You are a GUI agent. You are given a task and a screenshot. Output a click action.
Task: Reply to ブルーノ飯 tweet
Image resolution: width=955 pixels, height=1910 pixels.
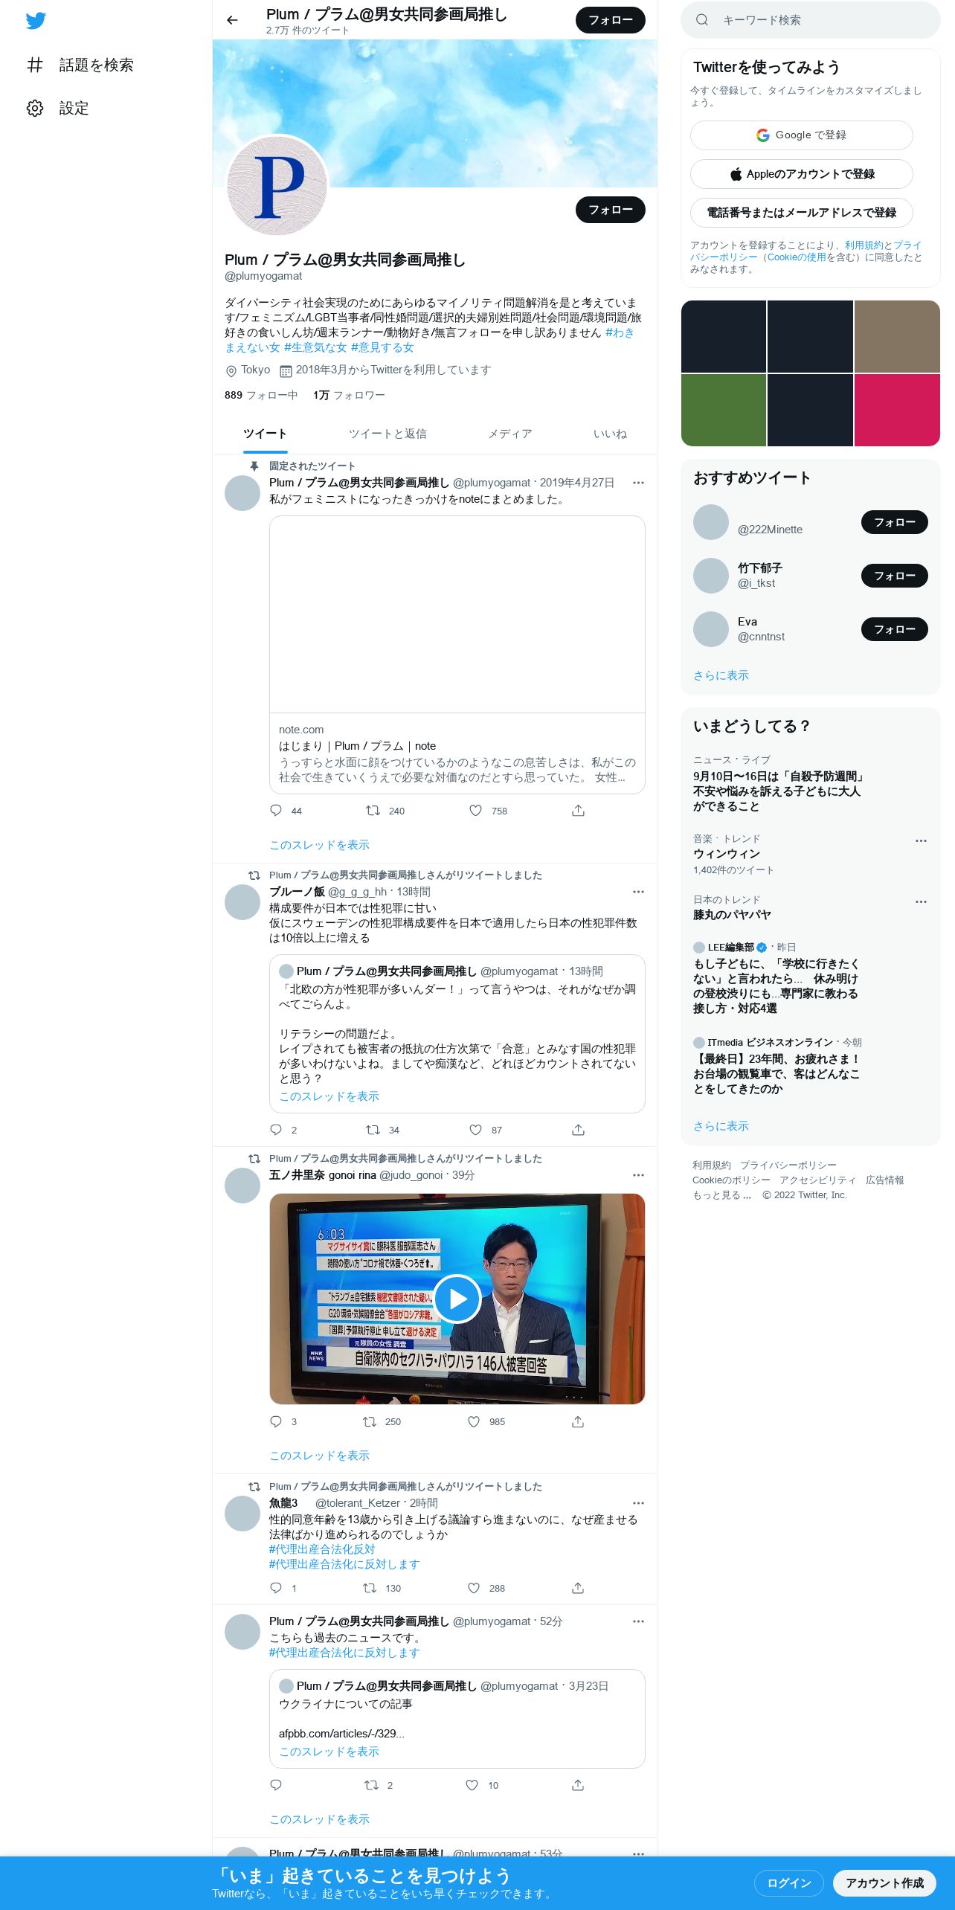pyautogui.click(x=276, y=1130)
